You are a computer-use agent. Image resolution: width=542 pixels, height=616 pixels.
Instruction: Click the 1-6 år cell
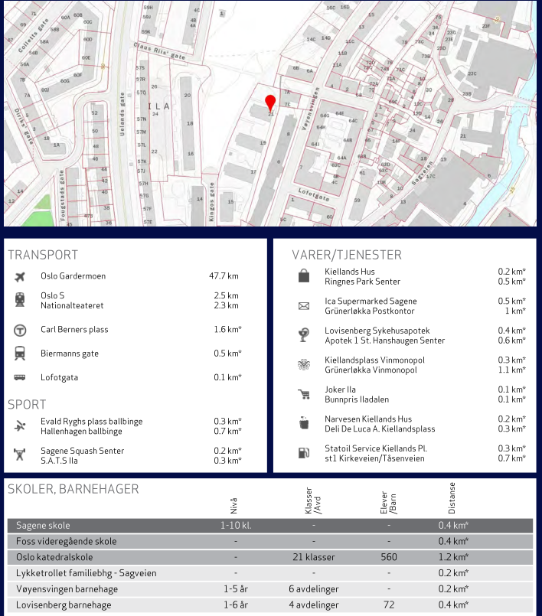tap(236, 605)
